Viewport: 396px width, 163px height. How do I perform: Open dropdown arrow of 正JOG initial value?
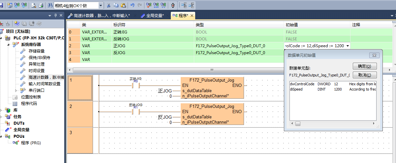[347, 46]
